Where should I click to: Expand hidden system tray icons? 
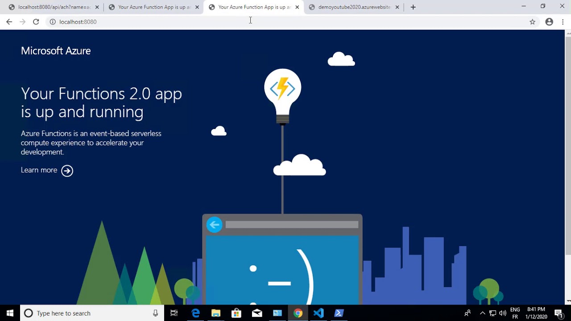click(482, 313)
